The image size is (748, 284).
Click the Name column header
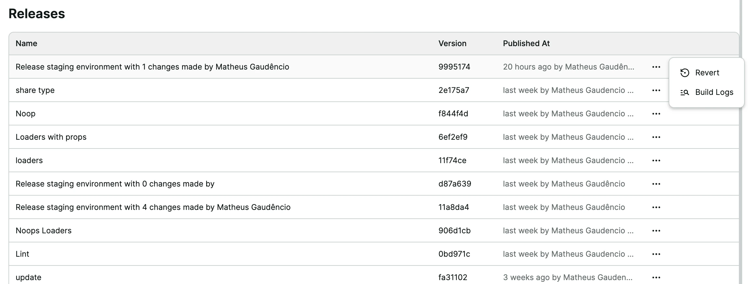point(26,43)
